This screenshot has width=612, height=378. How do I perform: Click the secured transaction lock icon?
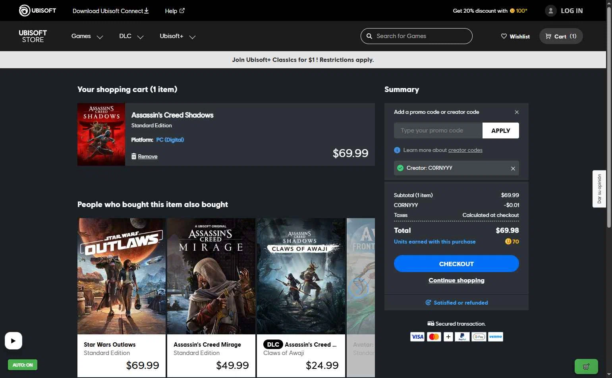coord(431,324)
